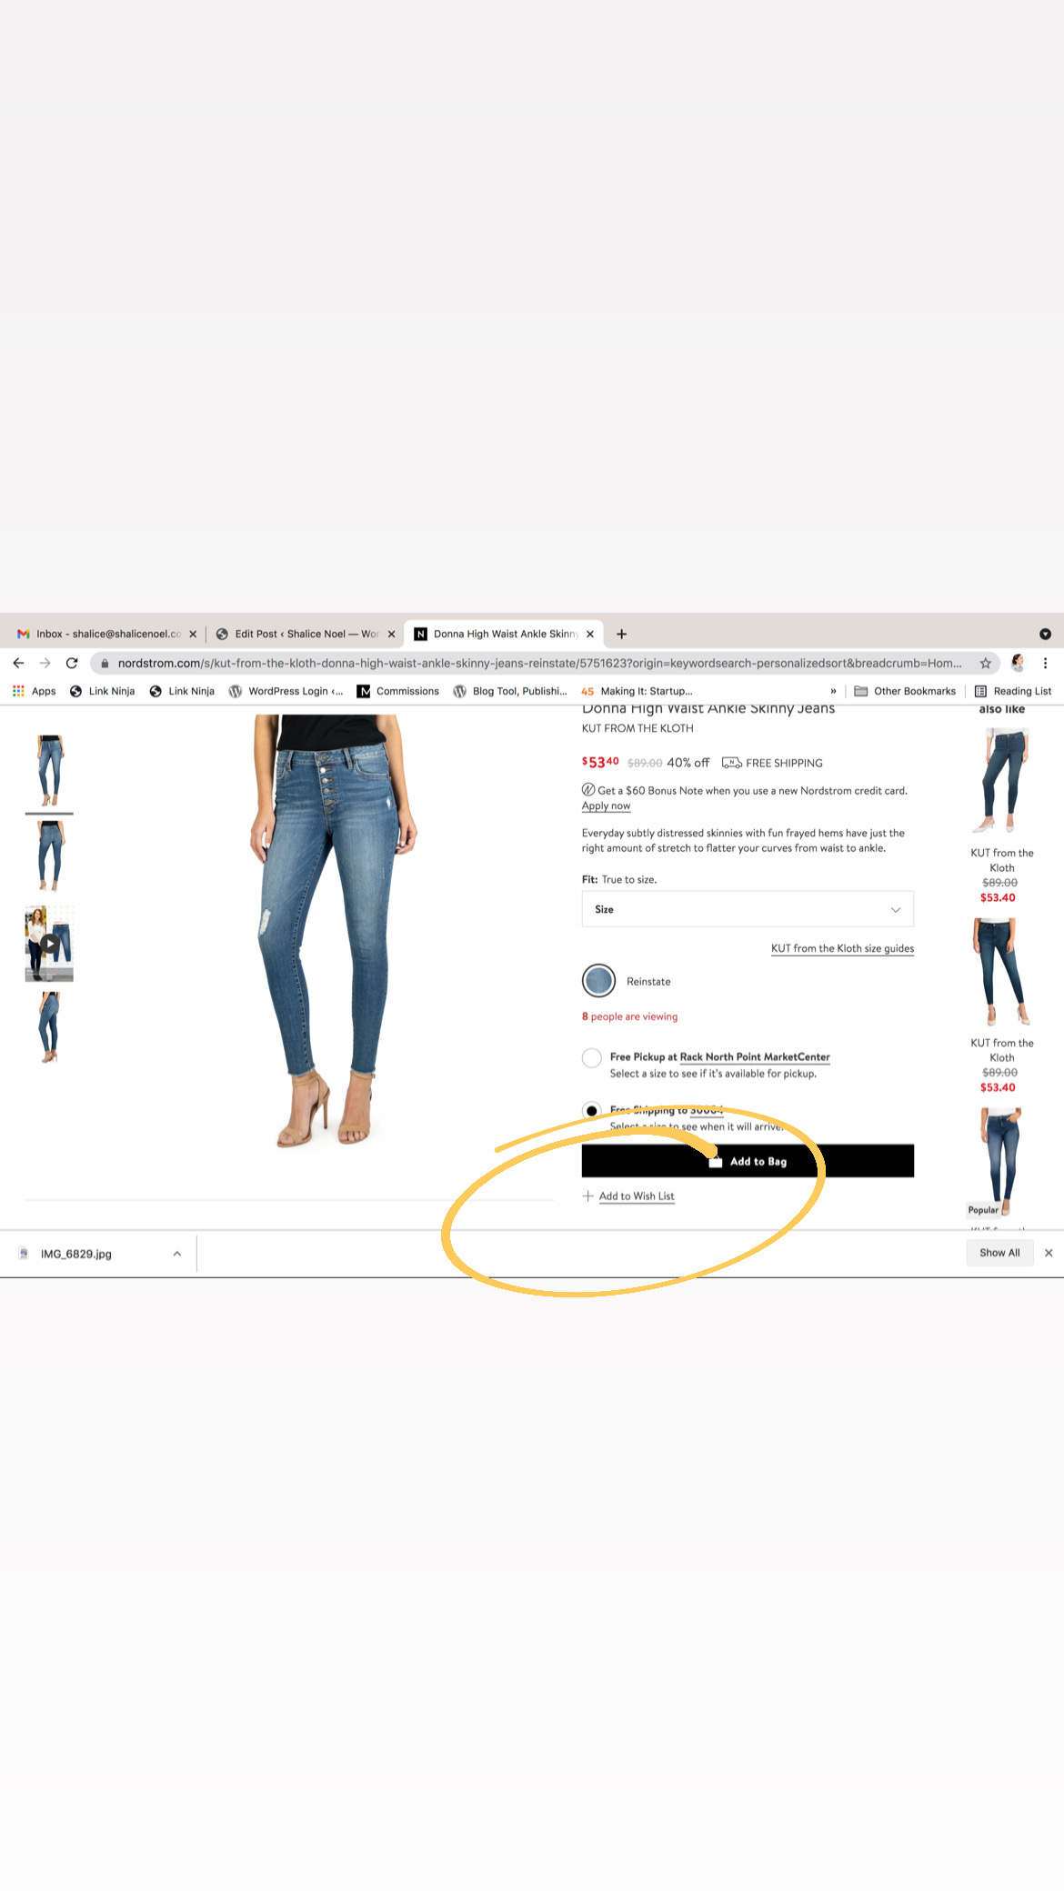Open the Chrome three-dot menu

point(1046,664)
